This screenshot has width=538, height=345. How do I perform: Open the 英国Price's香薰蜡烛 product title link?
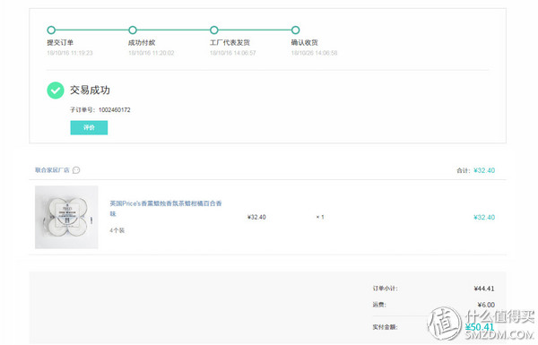[x=166, y=208]
